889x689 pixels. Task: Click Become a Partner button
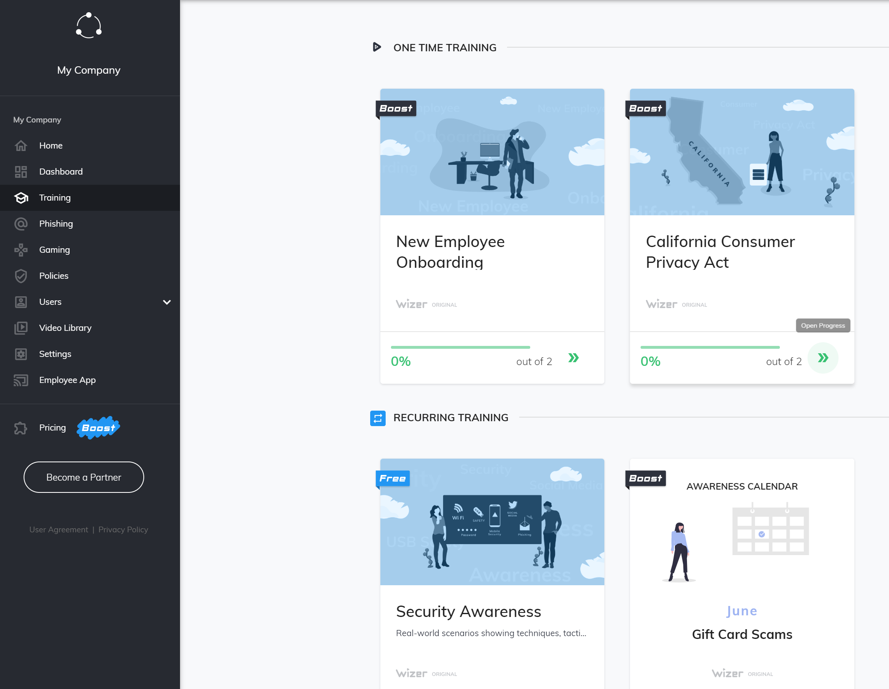coord(84,477)
